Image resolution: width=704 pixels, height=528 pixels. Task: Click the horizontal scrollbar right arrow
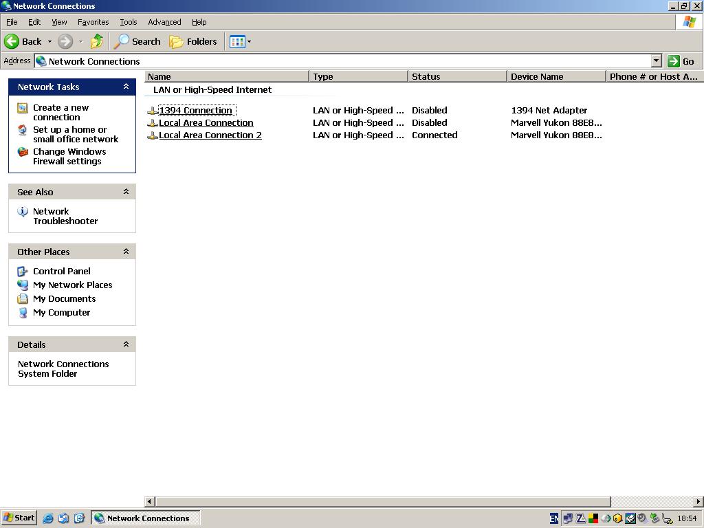click(698, 501)
